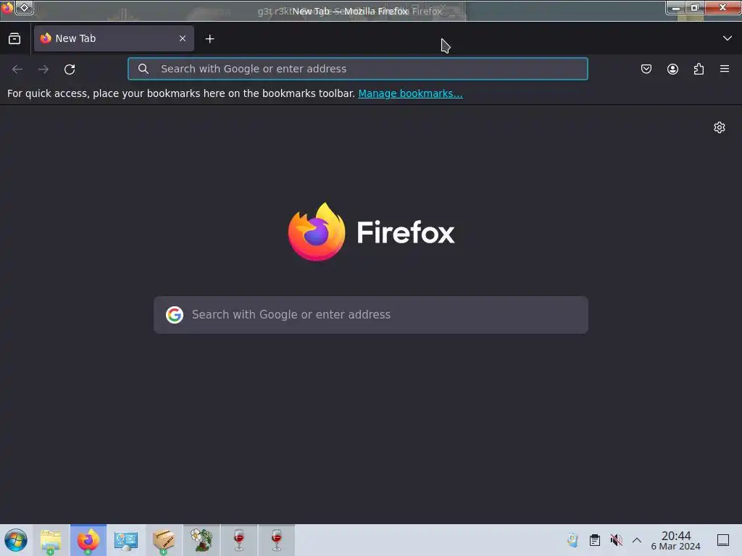Click the magnifier icon in address bar
This screenshot has height=556, width=742.
(143, 69)
